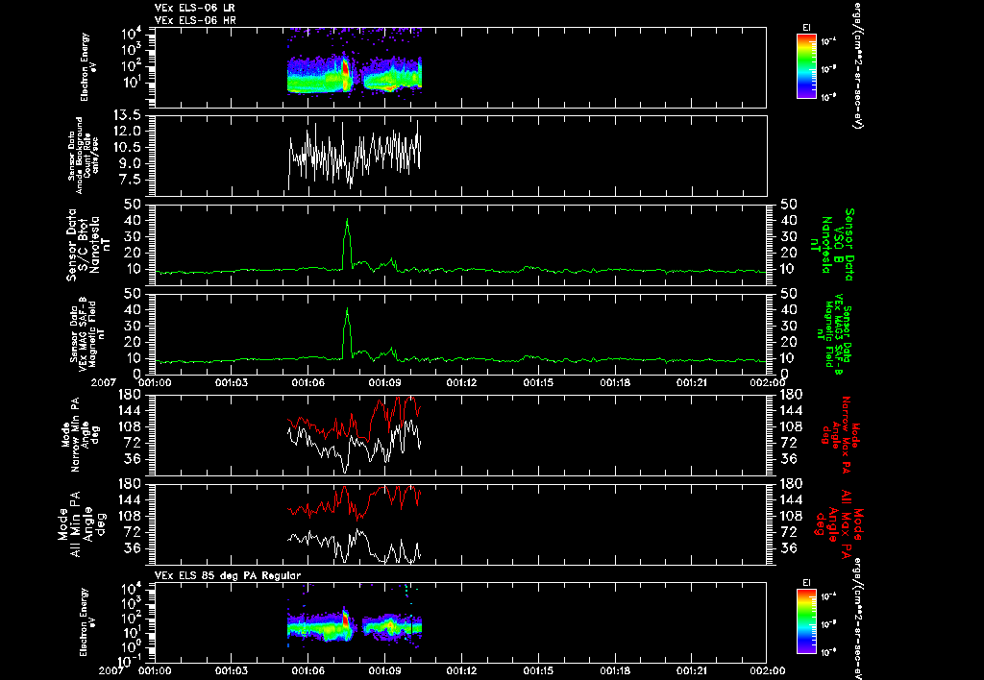
Task: Select the red 'Narrow Max PA Angle' label
Action: click(840, 435)
